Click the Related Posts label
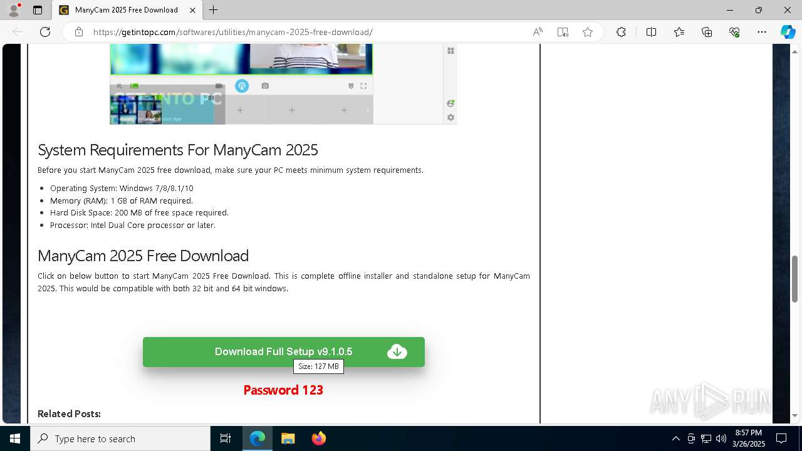The width and height of the screenshot is (802, 451). tap(69, 414)
